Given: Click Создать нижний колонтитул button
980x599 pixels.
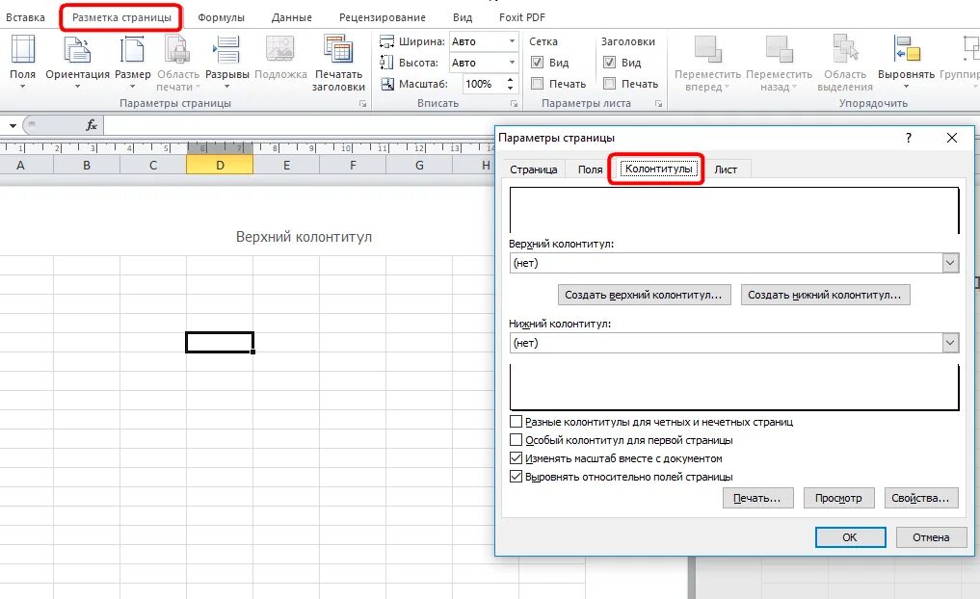Looking at the screenshot, I should [x=825, y=295].
